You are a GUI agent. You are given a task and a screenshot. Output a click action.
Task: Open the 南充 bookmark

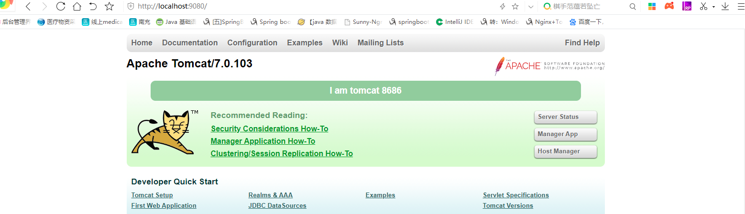pos(140,22)
